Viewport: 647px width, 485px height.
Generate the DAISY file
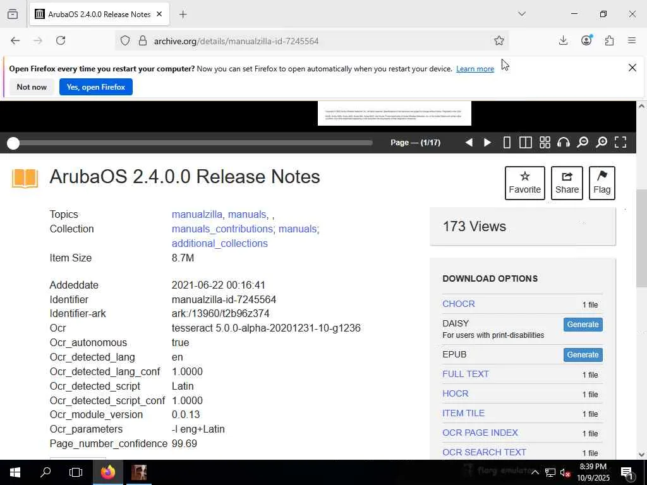pyautogui.click(x=583, y=325)
